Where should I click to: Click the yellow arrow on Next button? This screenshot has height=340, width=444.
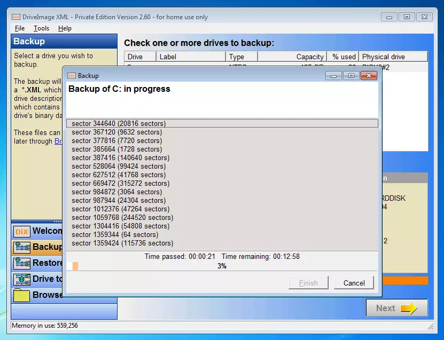409,308
